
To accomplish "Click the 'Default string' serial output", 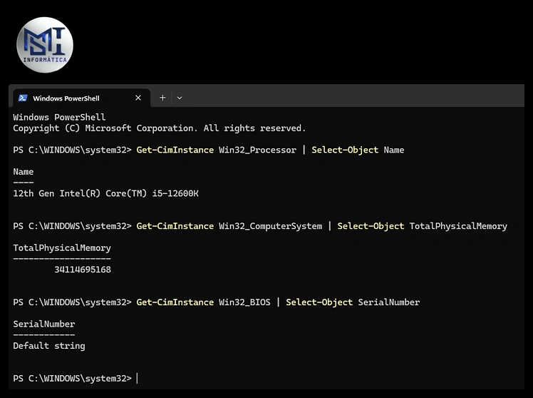I will 49,346.
